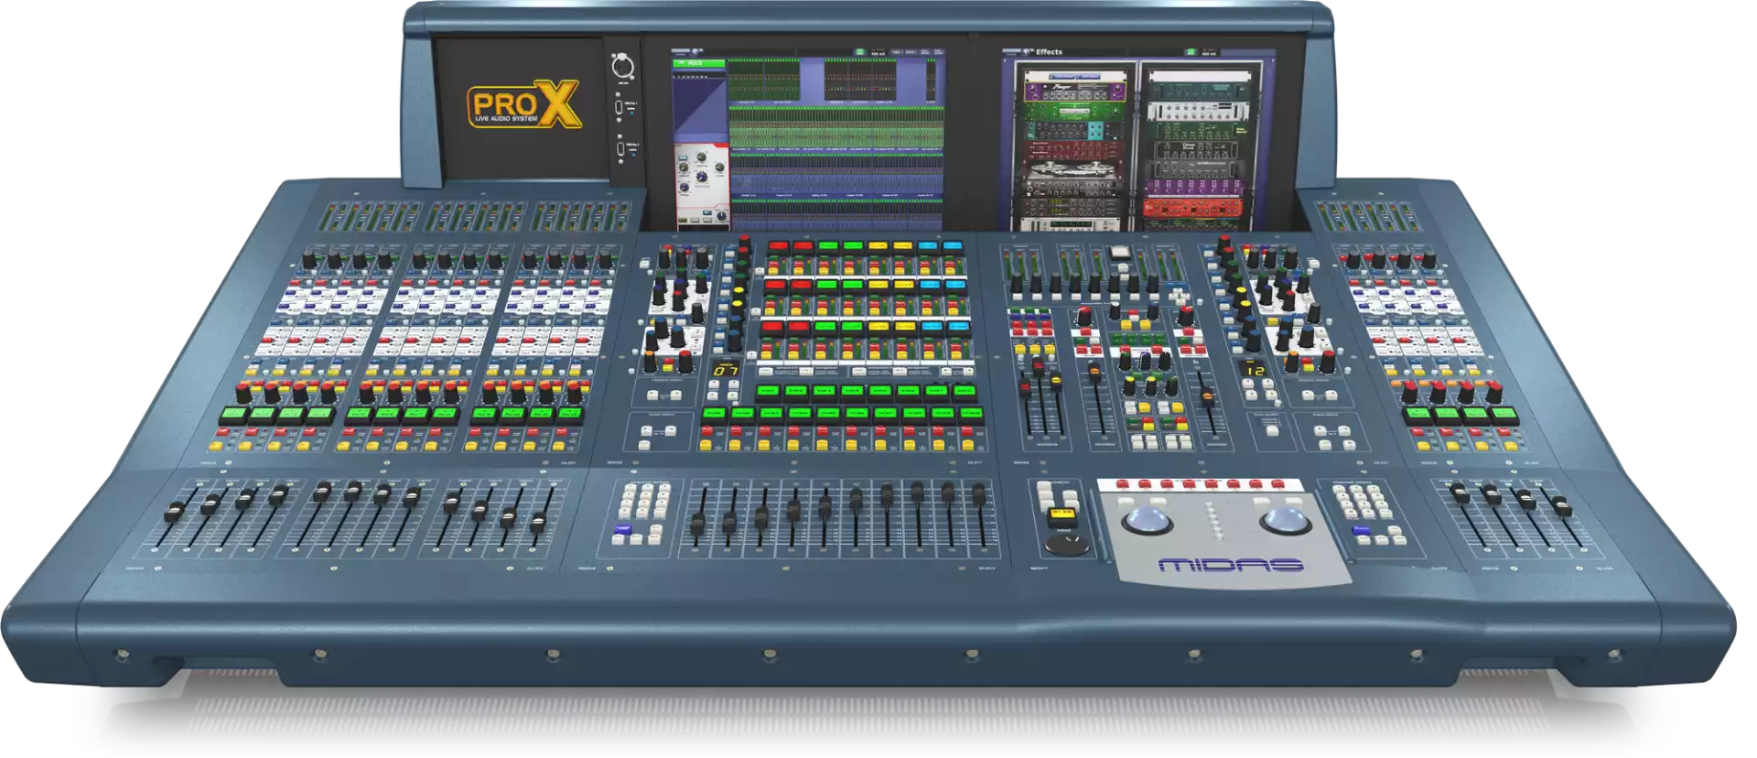
Task: Open the channel strip panel with knobs on left screen
Action: pos(702,186)
